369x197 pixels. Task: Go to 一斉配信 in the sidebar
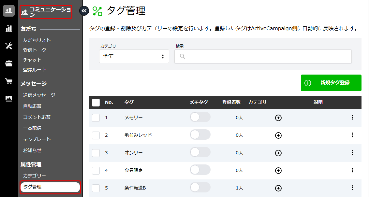32,128
